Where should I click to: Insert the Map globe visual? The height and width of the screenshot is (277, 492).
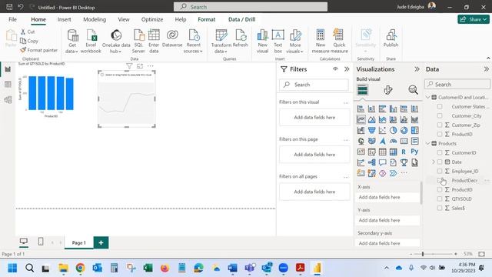click(361, 141)
